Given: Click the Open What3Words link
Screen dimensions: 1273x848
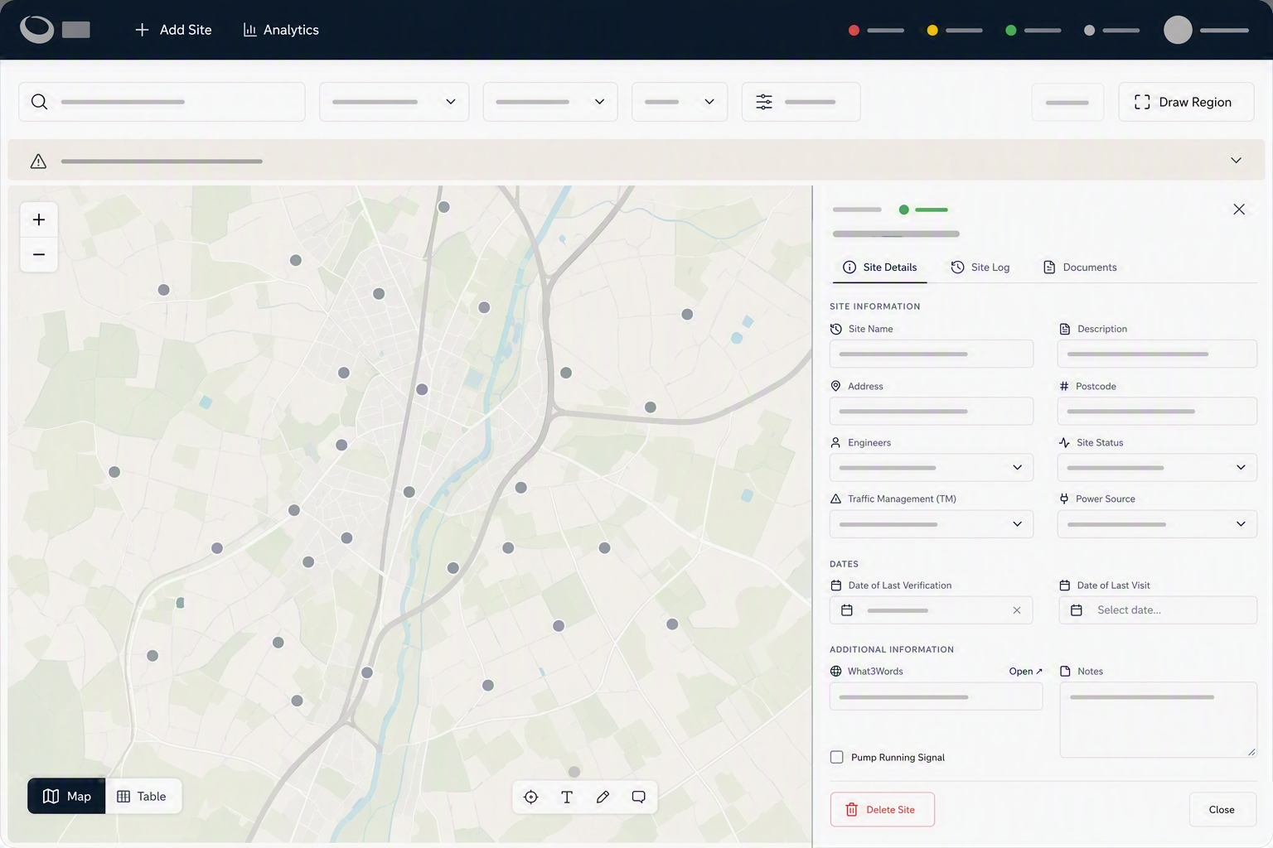Looking at the screenshot, I should (x=1026, y=672).
